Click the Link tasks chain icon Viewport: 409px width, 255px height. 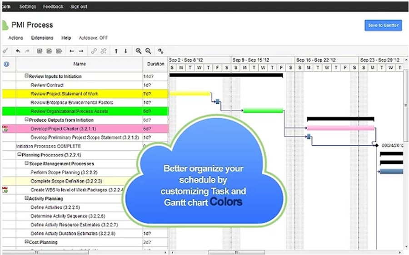pos(94,51)
